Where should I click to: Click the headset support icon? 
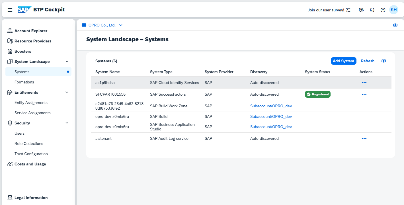pos(372,10)
